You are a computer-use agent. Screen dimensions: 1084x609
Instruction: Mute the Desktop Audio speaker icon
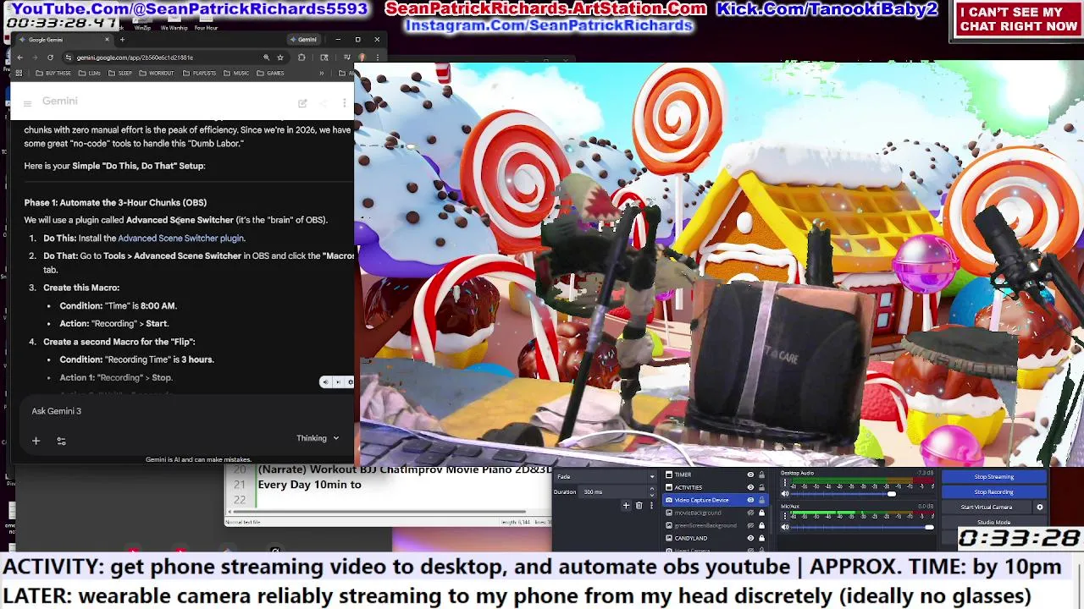coord(785,494)
